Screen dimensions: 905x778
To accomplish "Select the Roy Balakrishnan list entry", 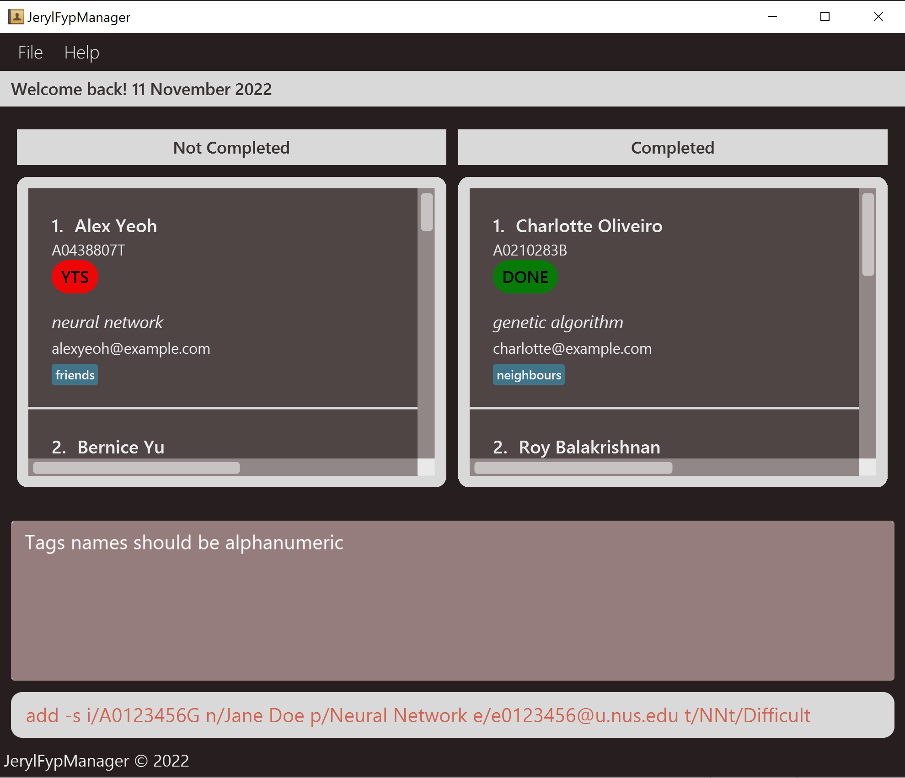I will 589,447.
